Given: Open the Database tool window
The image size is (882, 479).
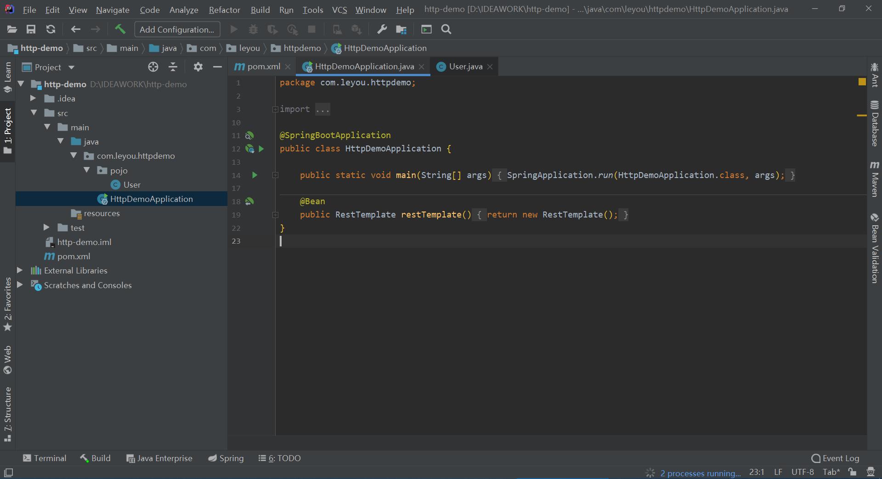Looking at the screenshot, I should pos(875,123).
